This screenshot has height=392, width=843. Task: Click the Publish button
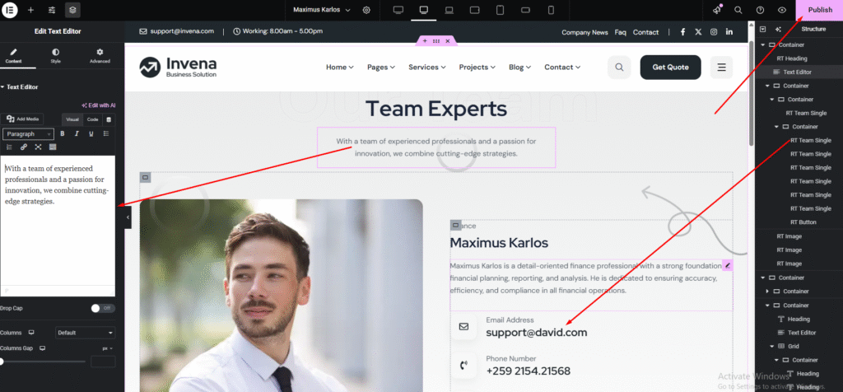[819, 10]
